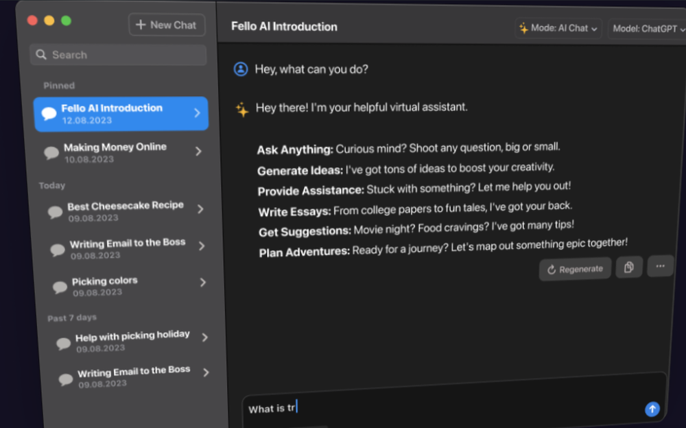Click the chat bubble icon of Making Money Online
Image resolution: width=686 pixels, height=428 pixels.
coord(51,152)
